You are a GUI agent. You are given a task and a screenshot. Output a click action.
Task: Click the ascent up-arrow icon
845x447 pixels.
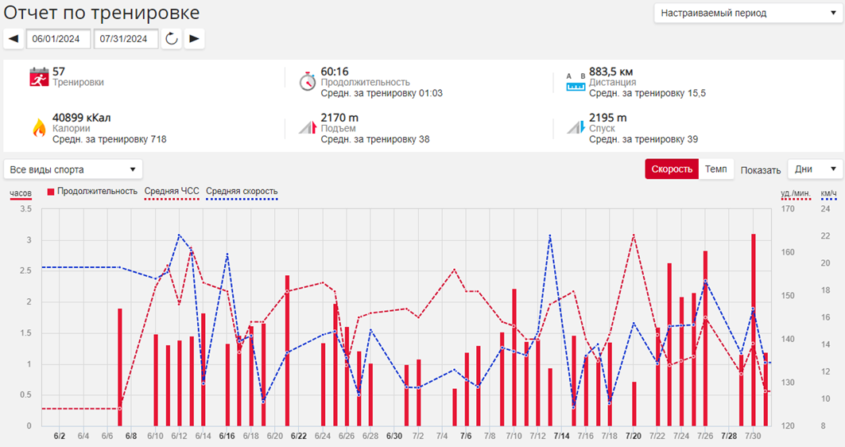(308, 127)
